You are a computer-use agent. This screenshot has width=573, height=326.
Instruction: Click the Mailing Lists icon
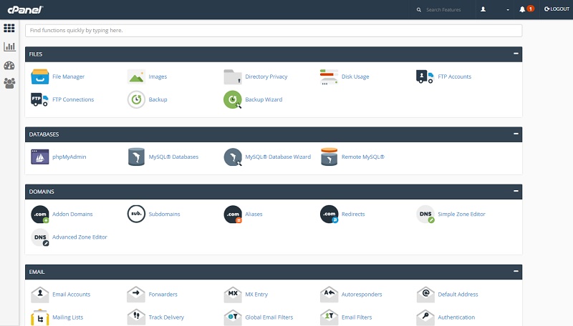(x=40, y=317)
